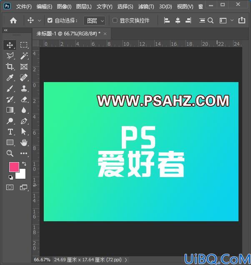Expand the status bar info arrow
251x265 pixels.
click(x=126, y=260)
